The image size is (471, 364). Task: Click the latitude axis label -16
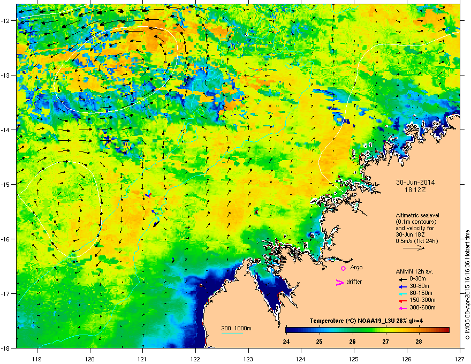6,239
